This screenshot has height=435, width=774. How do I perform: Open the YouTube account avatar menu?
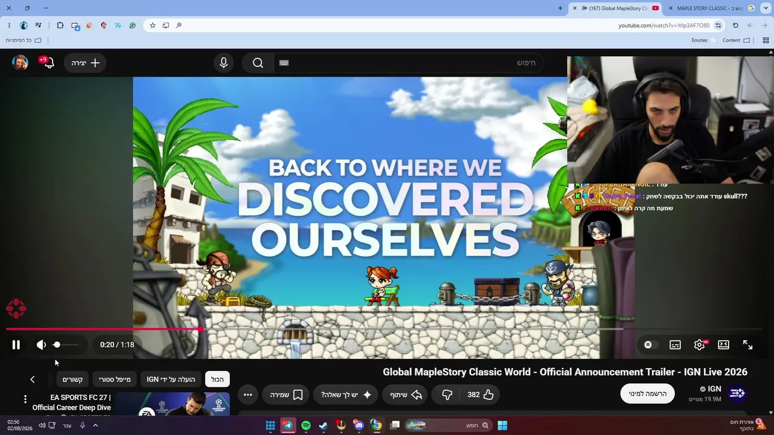pos(20,63)
